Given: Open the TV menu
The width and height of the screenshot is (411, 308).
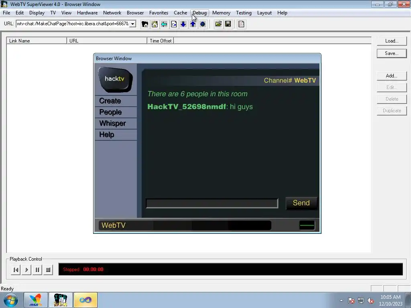Looking at the screenshot, I should tap(53, 13).
